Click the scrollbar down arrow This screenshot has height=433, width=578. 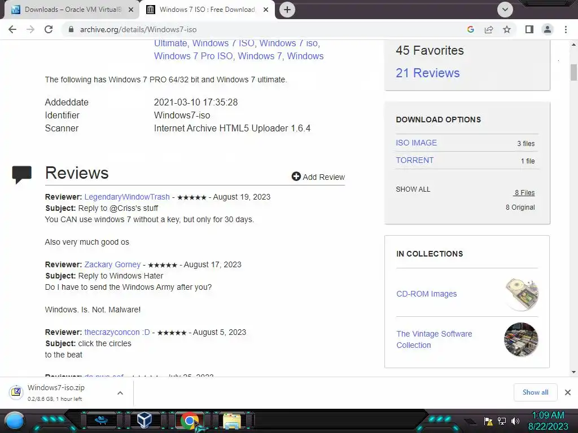pyautogui.click(x=573, y=372)
